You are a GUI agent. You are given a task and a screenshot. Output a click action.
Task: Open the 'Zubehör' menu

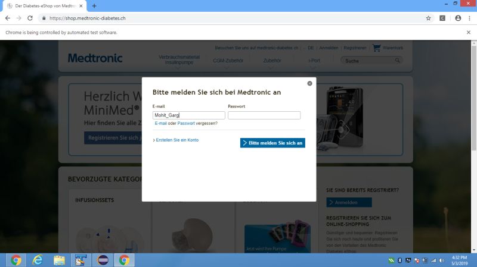coord(272,61)
